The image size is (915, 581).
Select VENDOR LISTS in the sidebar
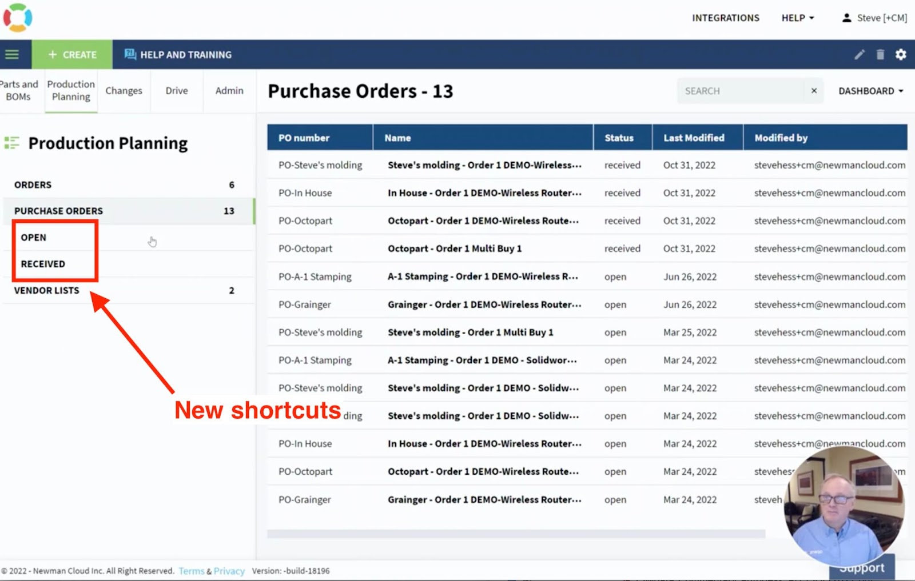129,290
